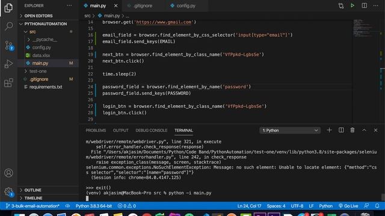
Task: Open requirements.txt in the explorer tree
Action: (x=46, y=87)
